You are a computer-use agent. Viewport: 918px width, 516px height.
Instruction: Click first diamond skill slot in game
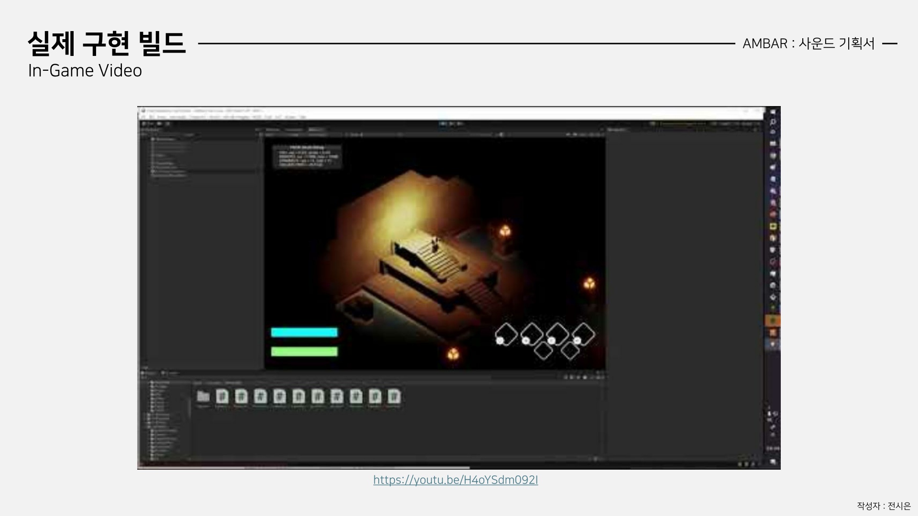click(506, 333)
